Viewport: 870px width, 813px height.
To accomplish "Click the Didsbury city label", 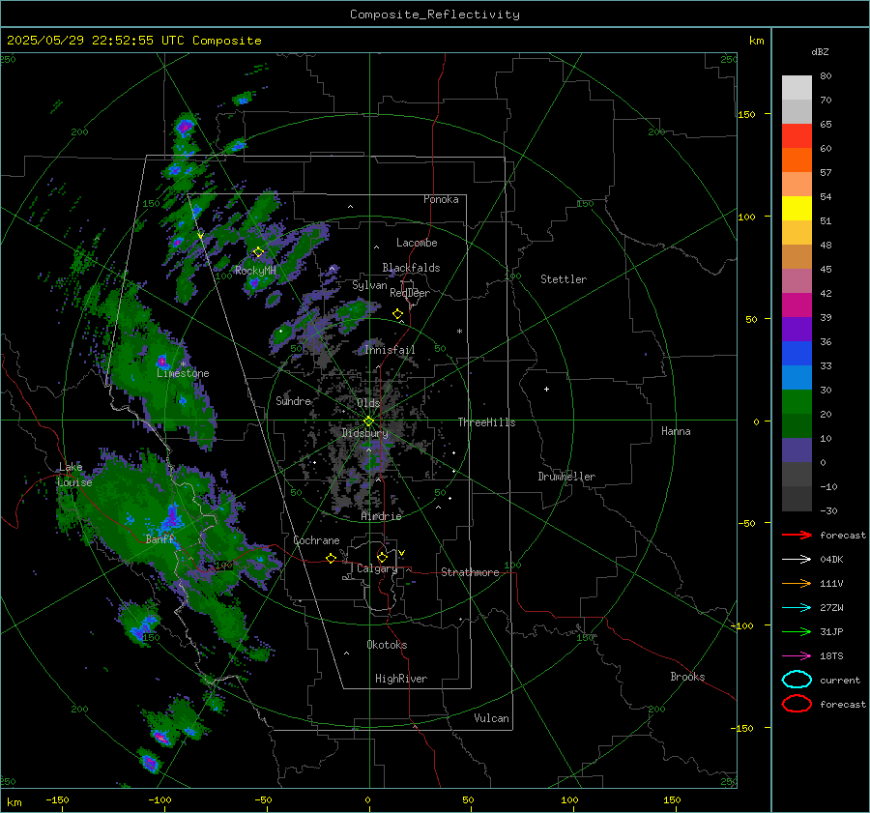I will (x=364, y=433).
